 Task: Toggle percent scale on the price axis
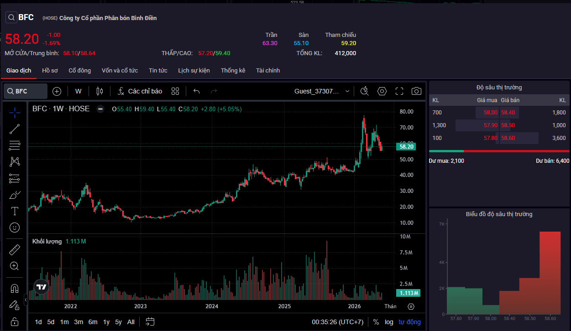376,322
